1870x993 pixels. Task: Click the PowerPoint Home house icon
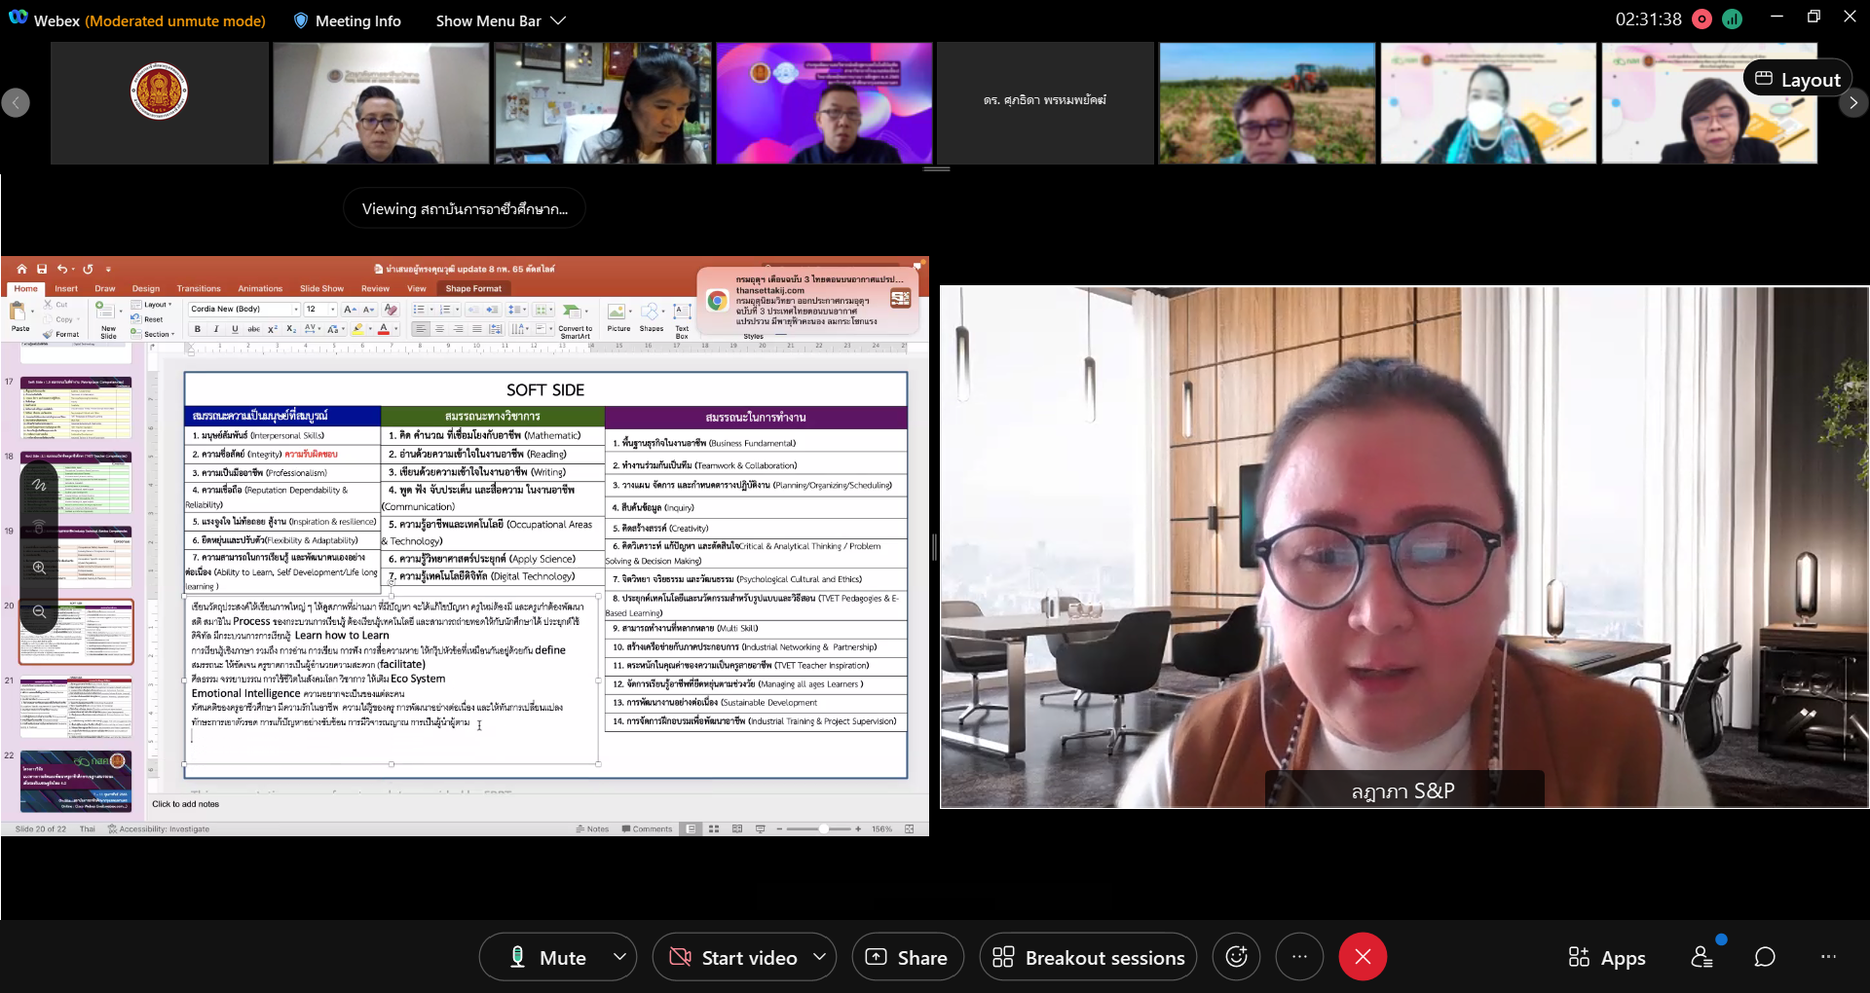[x=21, y=269]
